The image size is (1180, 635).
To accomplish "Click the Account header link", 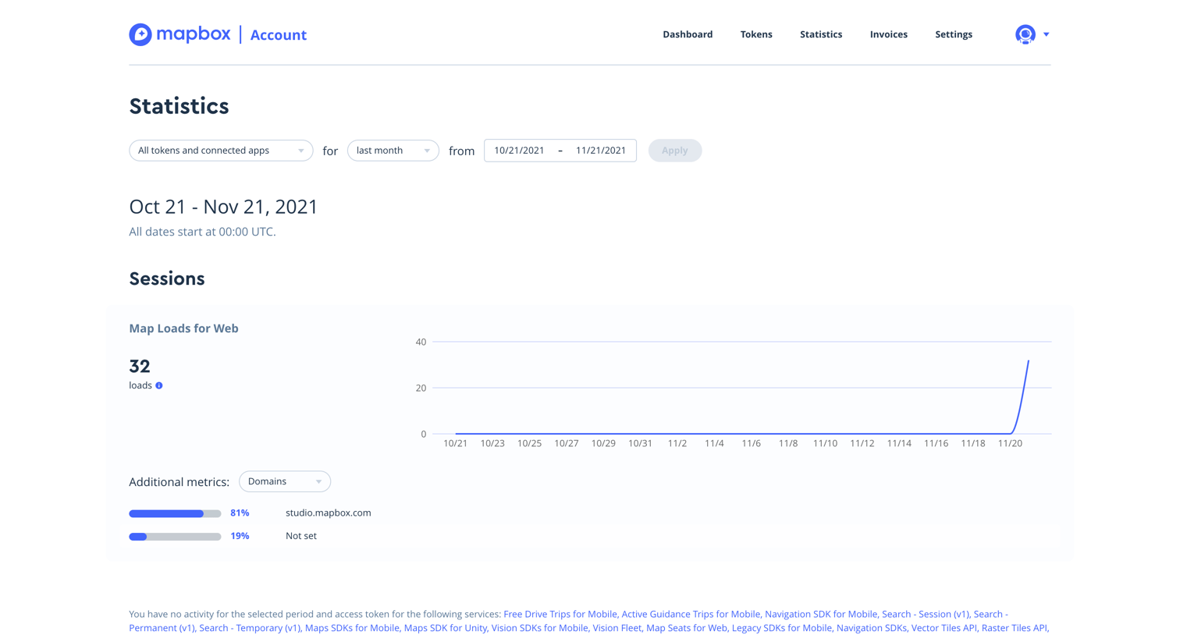I will pyautogui.click(x=279, y=35).
